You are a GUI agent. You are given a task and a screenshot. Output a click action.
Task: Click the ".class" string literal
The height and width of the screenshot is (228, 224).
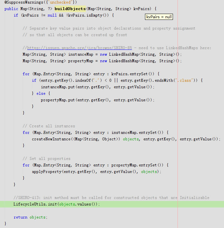click(184, 80)
